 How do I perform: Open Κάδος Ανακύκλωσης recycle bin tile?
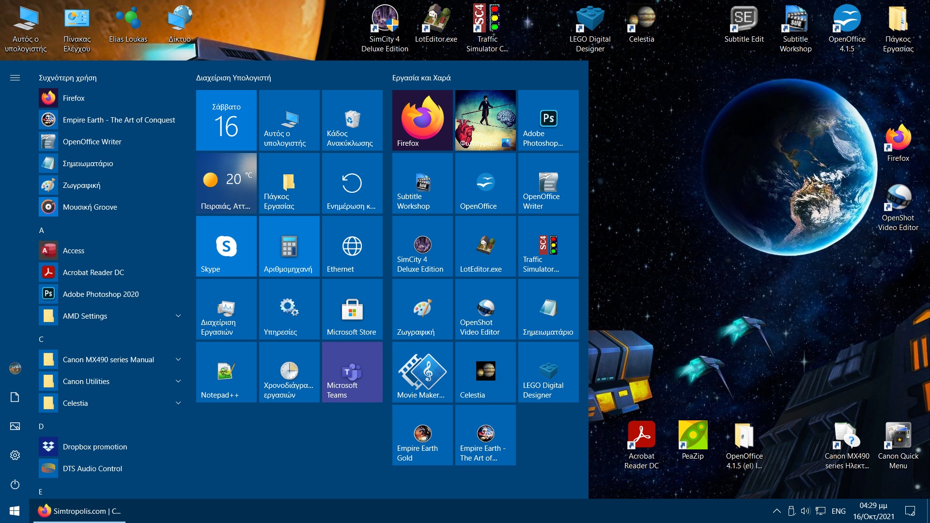point(352,120)
